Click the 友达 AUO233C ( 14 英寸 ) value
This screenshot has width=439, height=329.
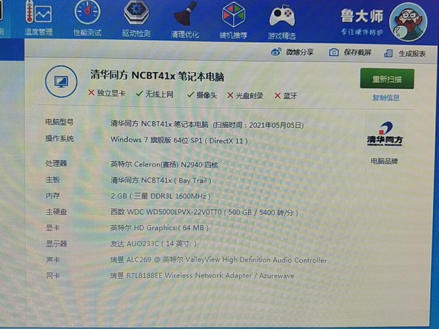(153, 244)
